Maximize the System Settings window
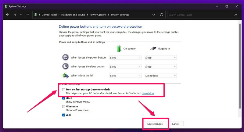Image resolution: width=244 pixels, height=132 pixels. click(x=227, y=6)
